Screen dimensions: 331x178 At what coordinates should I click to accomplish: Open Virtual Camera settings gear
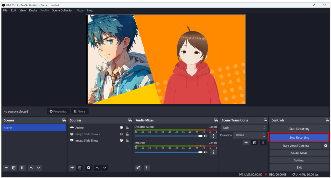pos(325,146)
